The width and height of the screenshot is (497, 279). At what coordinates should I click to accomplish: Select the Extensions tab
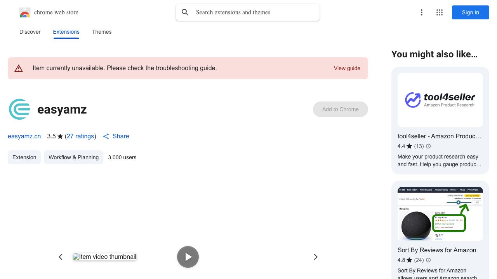click(x=66, y=32)
